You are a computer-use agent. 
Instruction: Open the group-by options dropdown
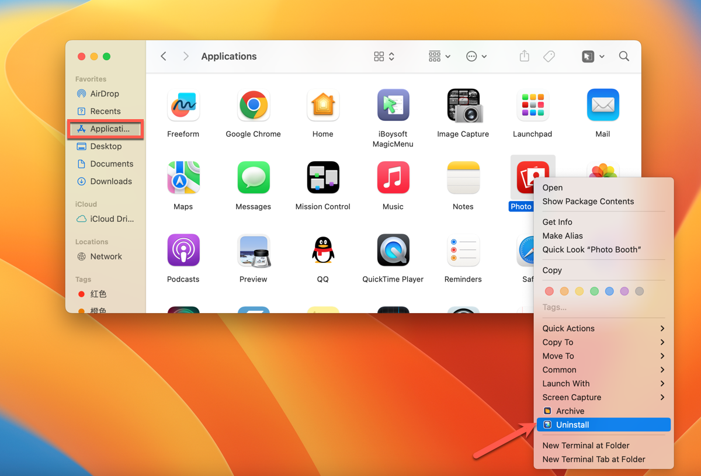pyautogui.click(x=439, y=56)
